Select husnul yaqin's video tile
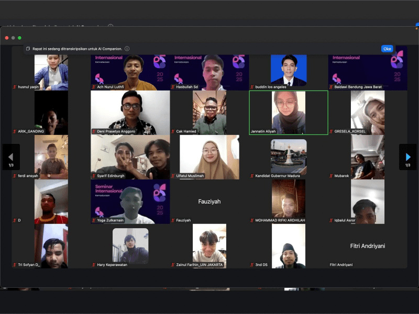The width and height of the screenshot is (419, 314). click(51, 73)
